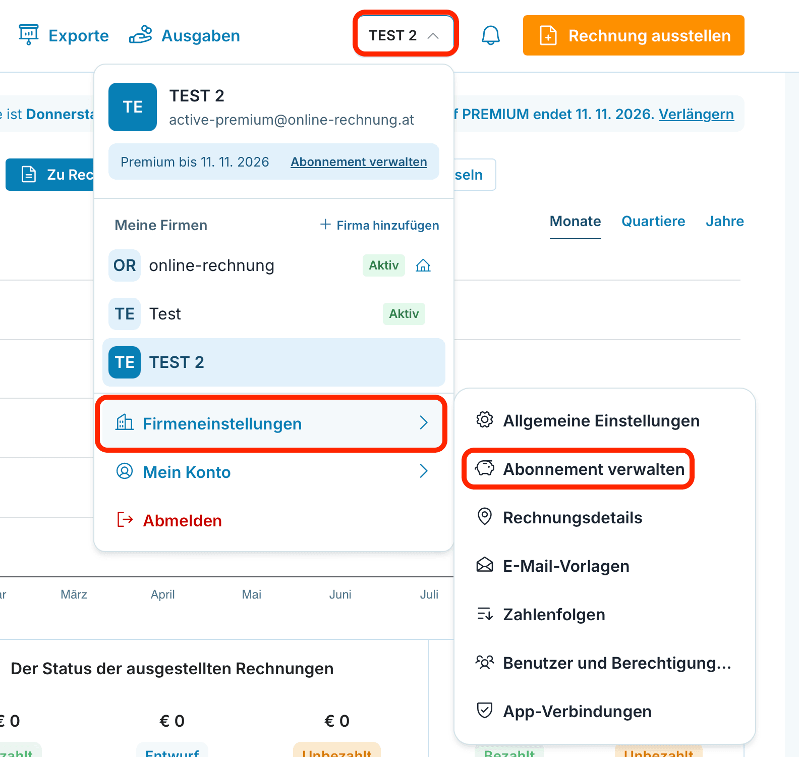Click the logout icon beside Abmelden
The image size is (799, 757).
point(125,519)
